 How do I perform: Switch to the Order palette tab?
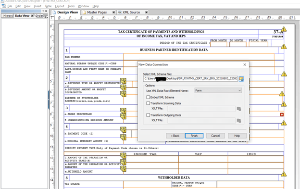click(39, 16)
